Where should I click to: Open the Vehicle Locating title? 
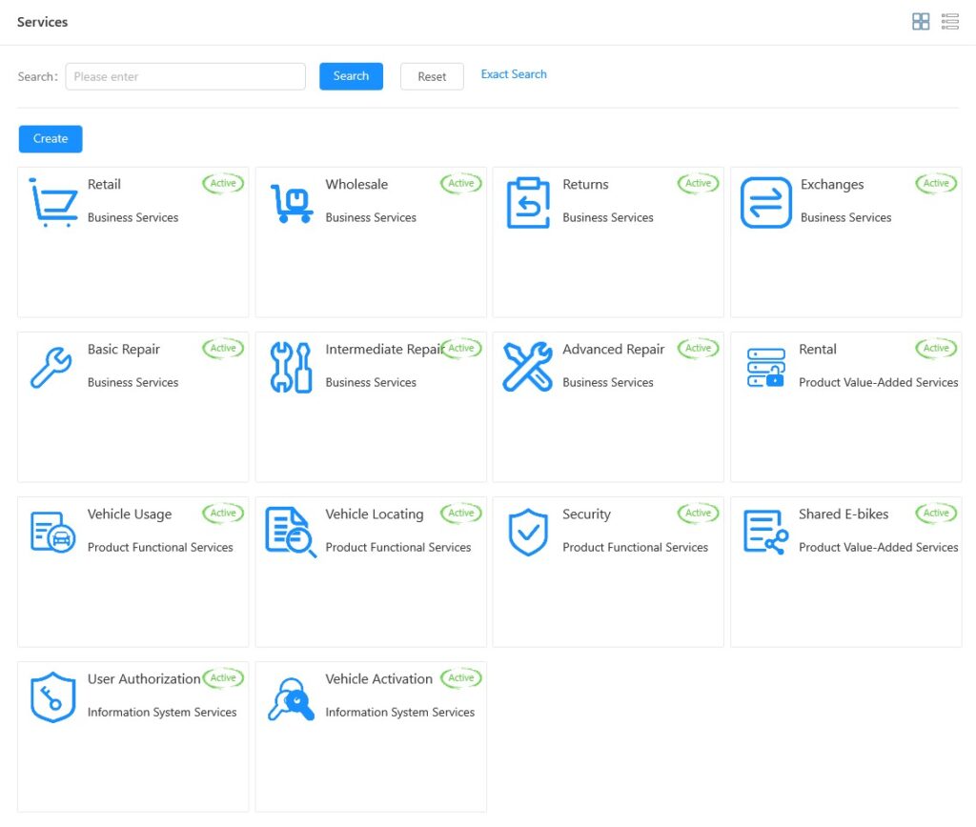coord(375,514)
